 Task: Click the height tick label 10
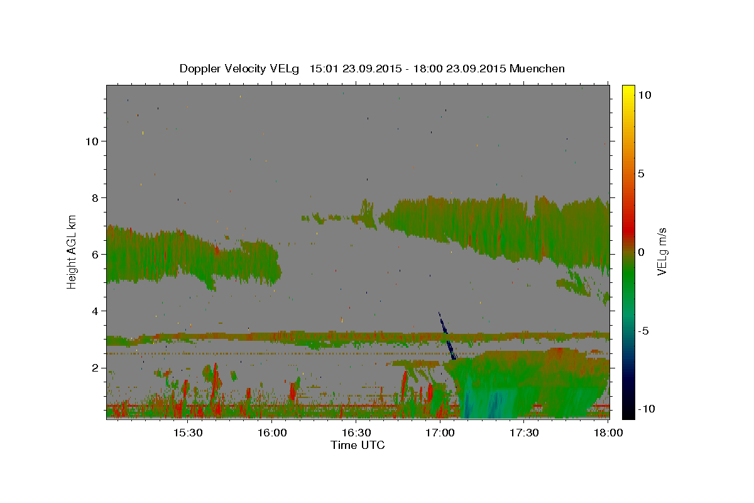92,141
